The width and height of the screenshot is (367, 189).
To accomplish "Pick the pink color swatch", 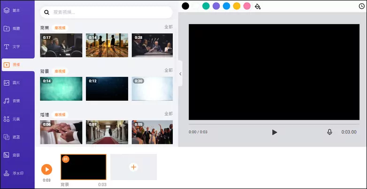I will coord(247,6).
